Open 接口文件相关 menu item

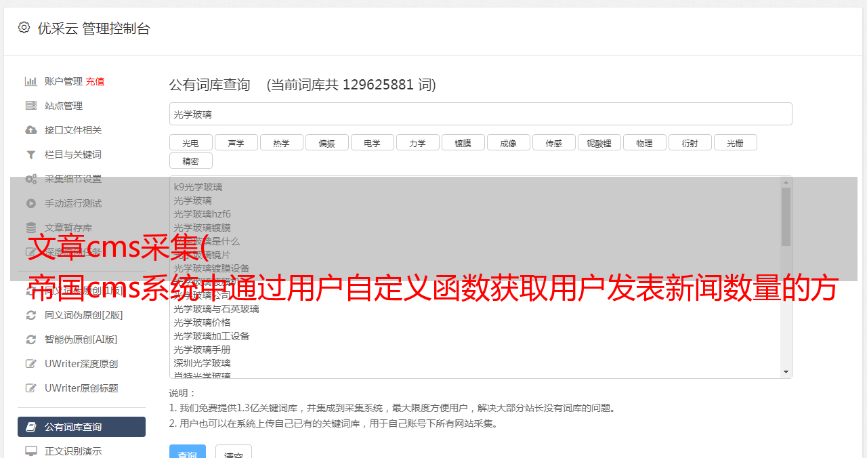point(73,130)
